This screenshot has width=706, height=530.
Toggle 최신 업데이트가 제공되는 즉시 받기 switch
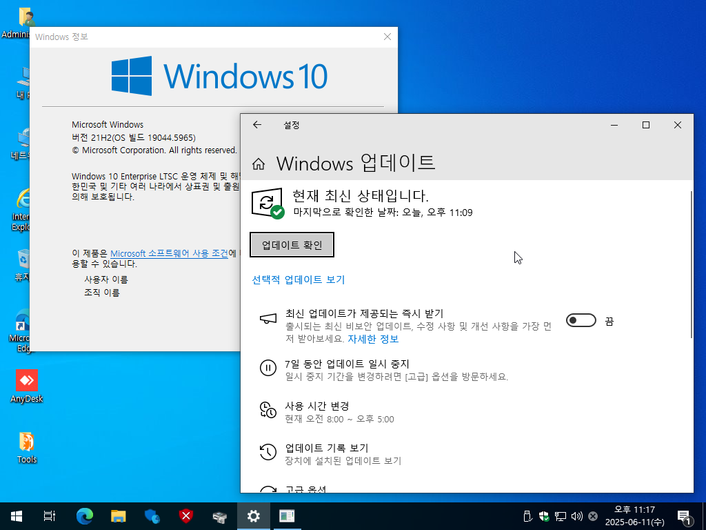pos(581,320)
